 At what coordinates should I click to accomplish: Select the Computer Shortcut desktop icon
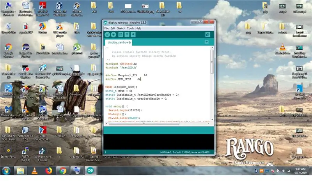tap(8, 9)
